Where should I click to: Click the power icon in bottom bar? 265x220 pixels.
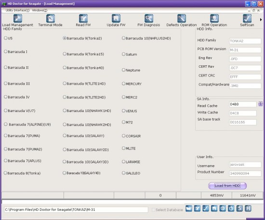tap(231, 208)
